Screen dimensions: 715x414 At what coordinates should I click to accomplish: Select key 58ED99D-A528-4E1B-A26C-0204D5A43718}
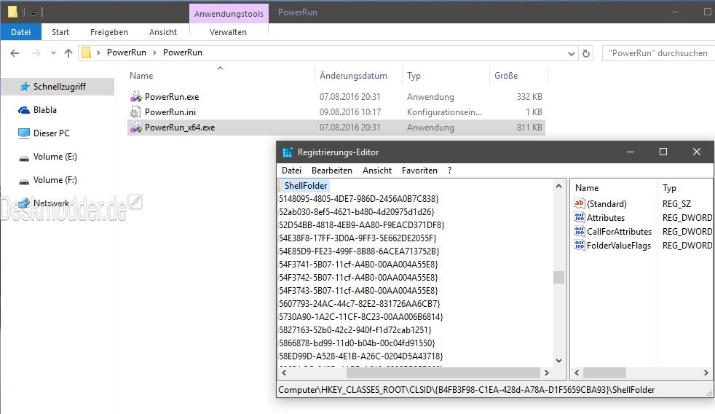click(360, 356)
